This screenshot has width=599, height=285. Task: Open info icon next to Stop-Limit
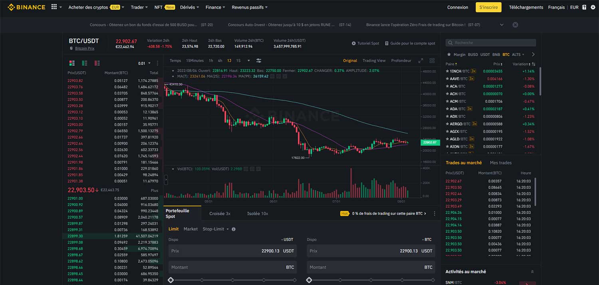pos(234,229)
